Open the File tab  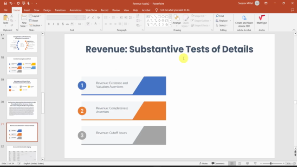(x=6, y=10)
